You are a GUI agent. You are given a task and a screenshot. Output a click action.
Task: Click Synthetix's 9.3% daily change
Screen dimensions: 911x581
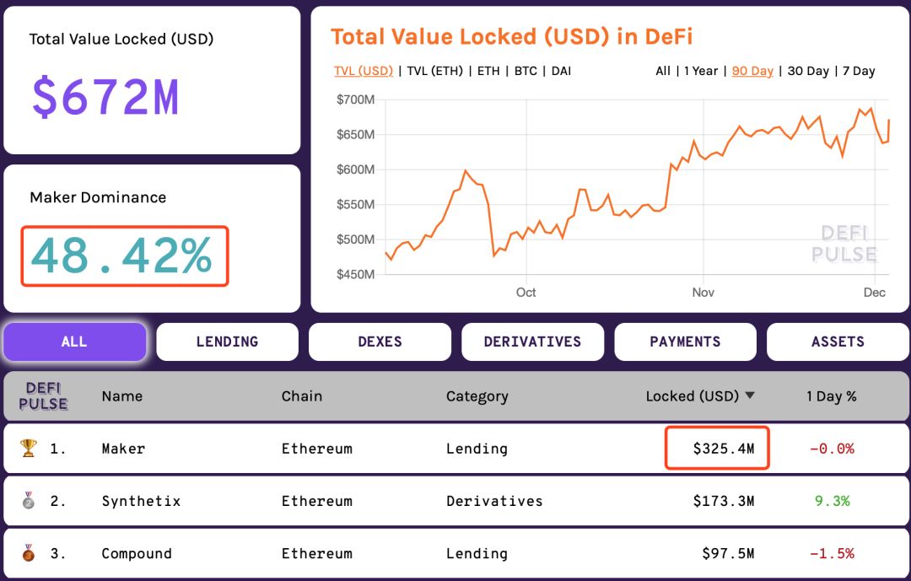coord(833,501)
